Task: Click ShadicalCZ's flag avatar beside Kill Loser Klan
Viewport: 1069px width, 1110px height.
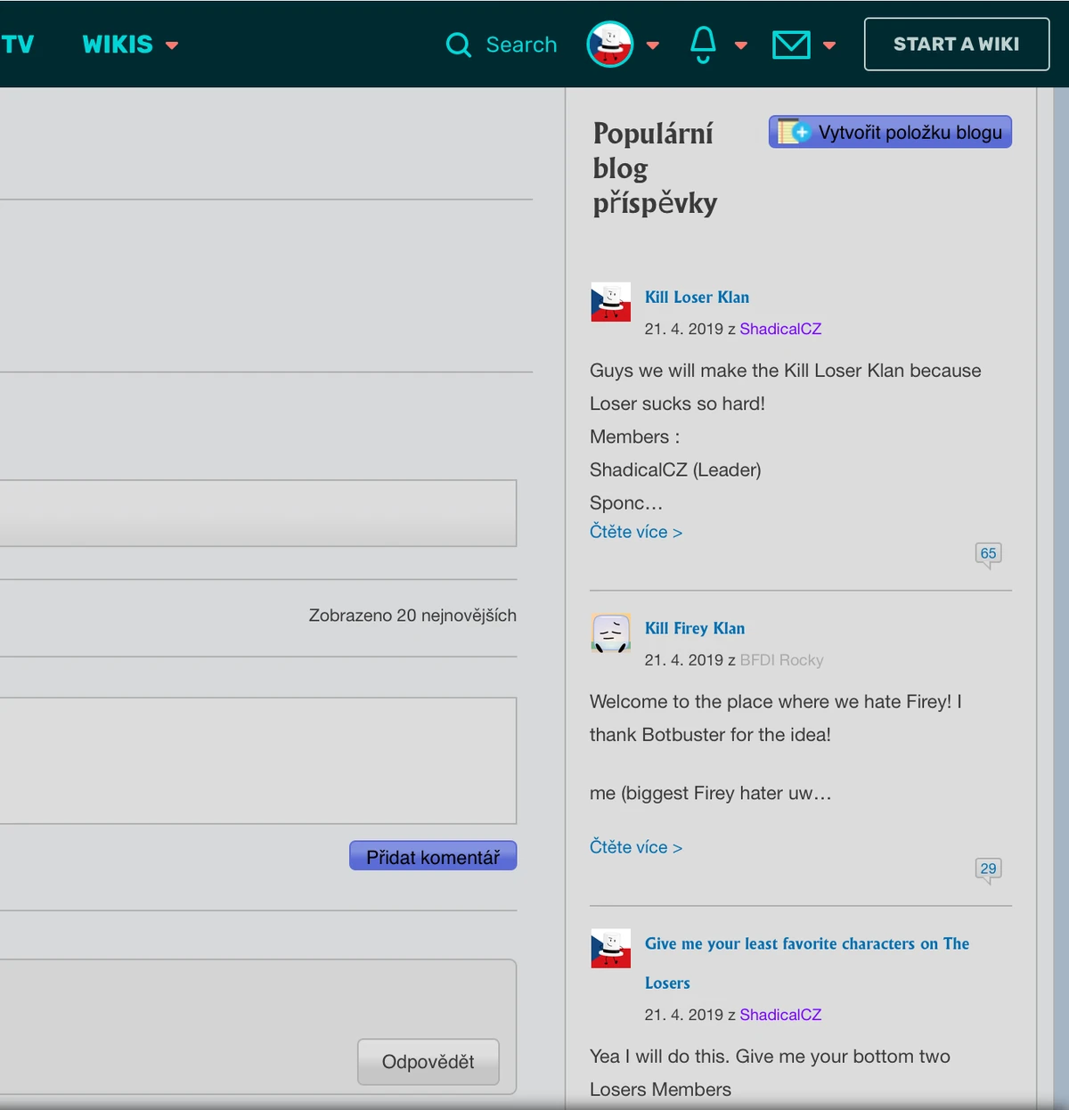Action: pos(610,303)
